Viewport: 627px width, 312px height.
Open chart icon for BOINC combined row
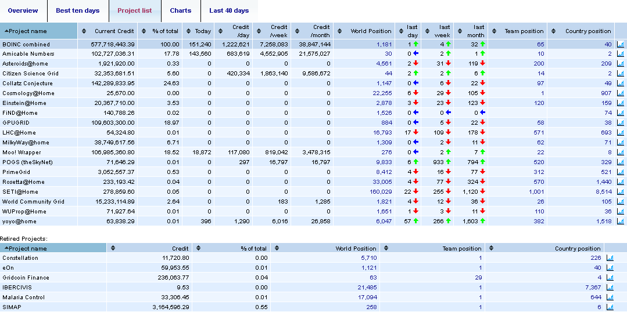point(620,44)
